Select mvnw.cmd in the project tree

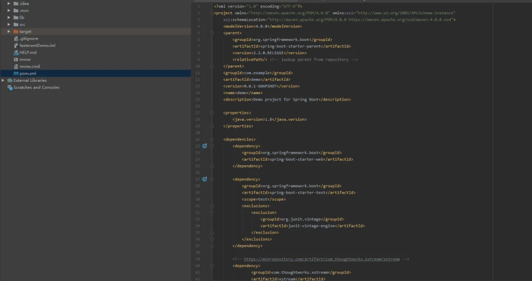click(30, 67)
